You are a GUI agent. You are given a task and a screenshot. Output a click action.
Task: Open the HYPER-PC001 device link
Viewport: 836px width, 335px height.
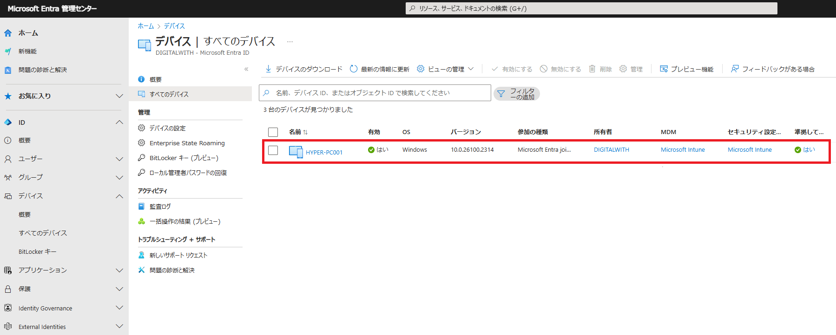tap(324, 152)
